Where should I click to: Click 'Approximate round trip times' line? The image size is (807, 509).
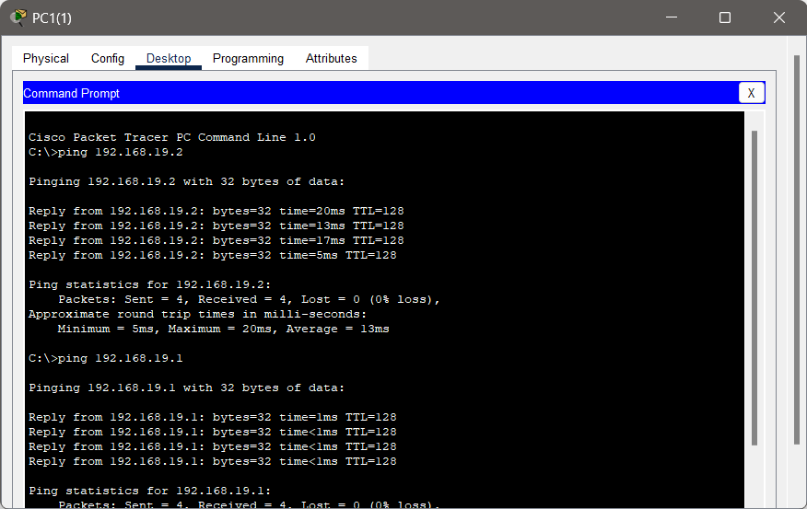click(198, 314)
